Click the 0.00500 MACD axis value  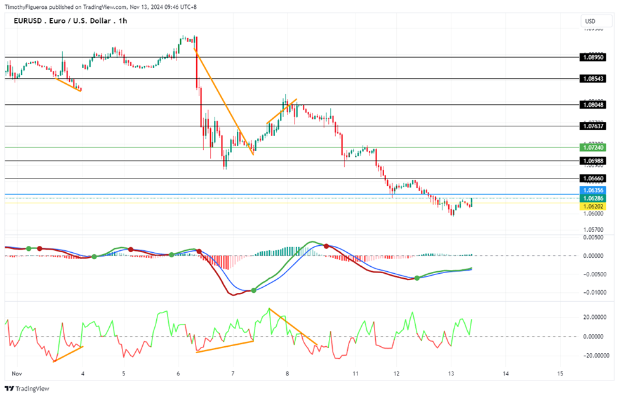[593, 238]
